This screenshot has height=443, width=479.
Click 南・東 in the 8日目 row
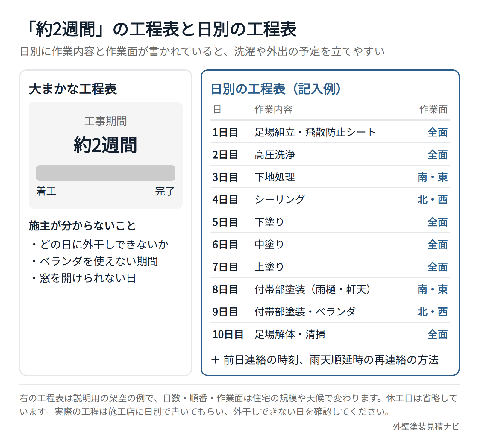click(x=433, y=289)
